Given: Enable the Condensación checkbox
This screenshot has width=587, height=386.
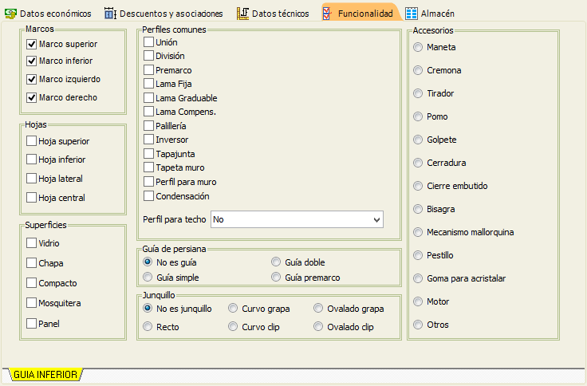Looking at the screenshot, I should 148,196.
